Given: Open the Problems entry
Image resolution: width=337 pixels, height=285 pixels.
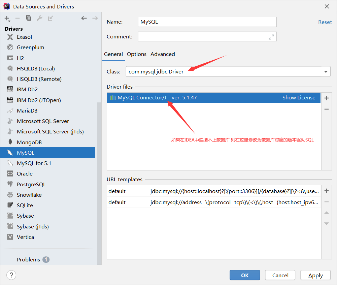Looking at the screenshot, I should coord(33,260).
